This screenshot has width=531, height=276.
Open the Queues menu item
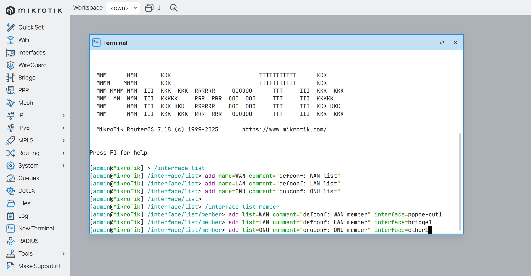coord(35,178)
